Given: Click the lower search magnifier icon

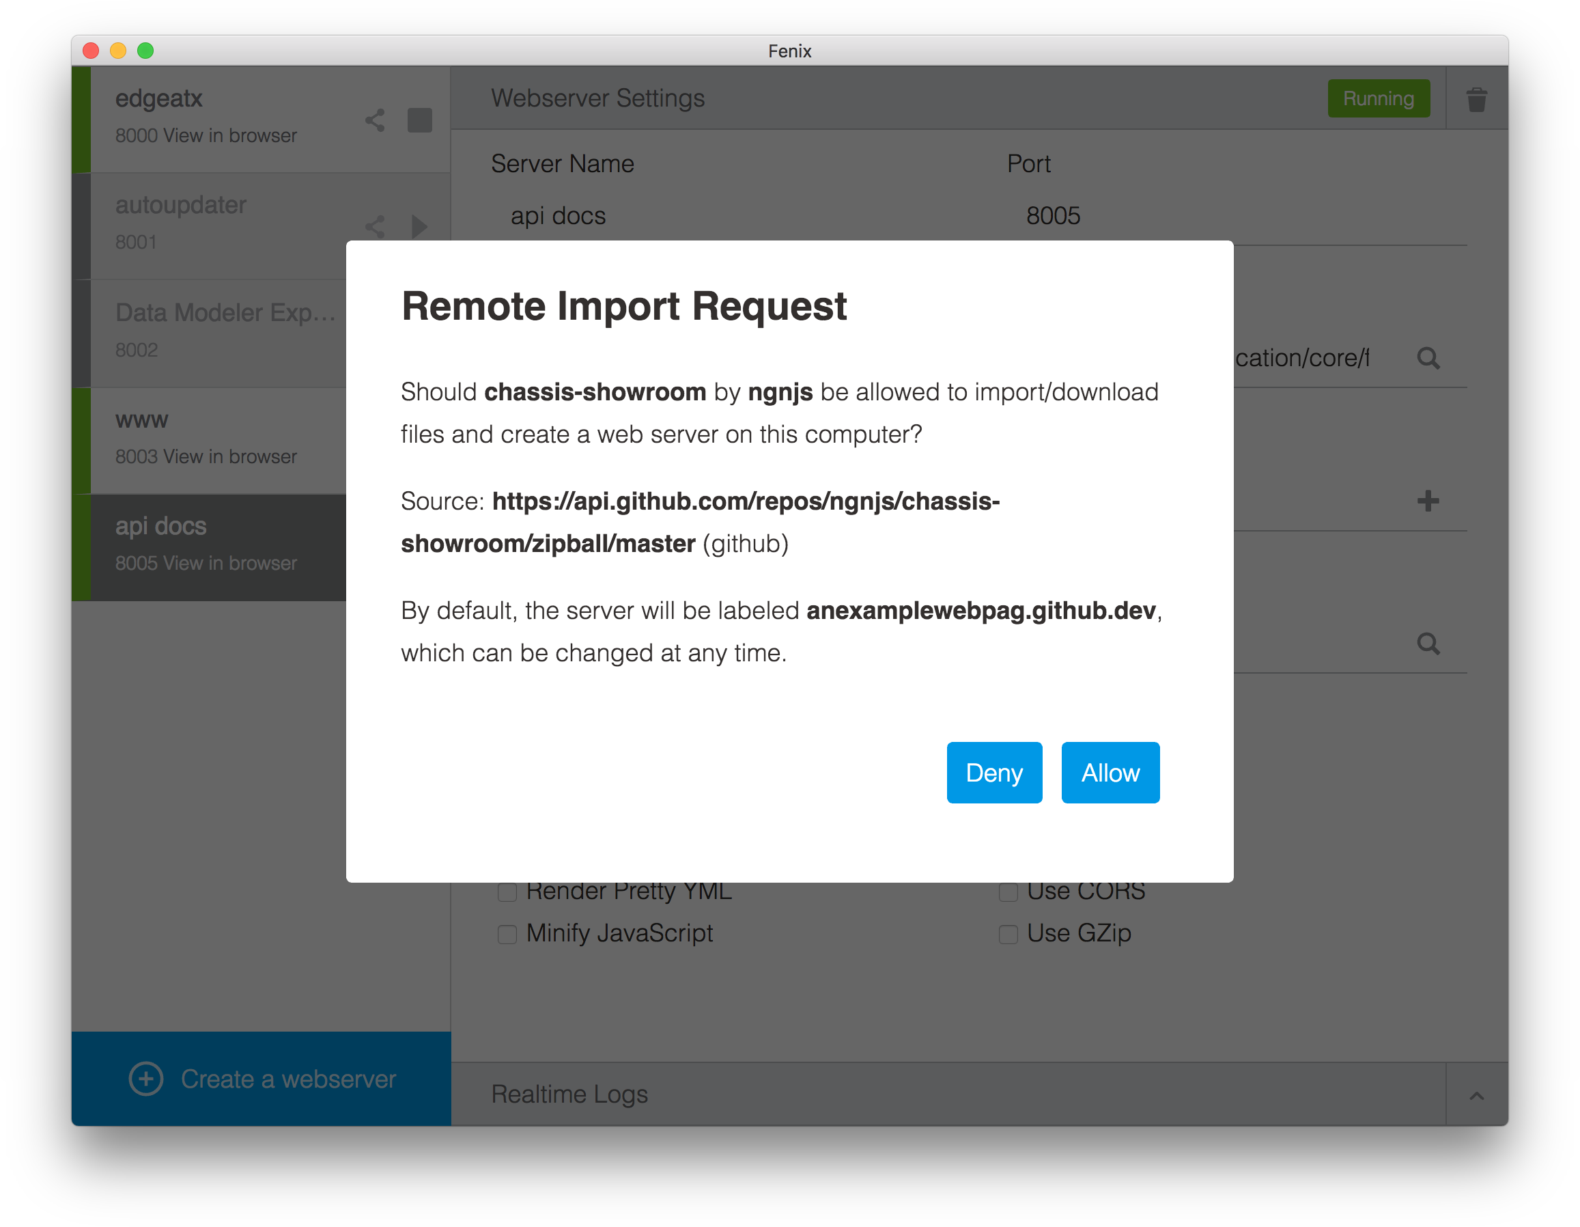Looking at the screenshot, I should pyautogui.click(x=1427, y=644).
